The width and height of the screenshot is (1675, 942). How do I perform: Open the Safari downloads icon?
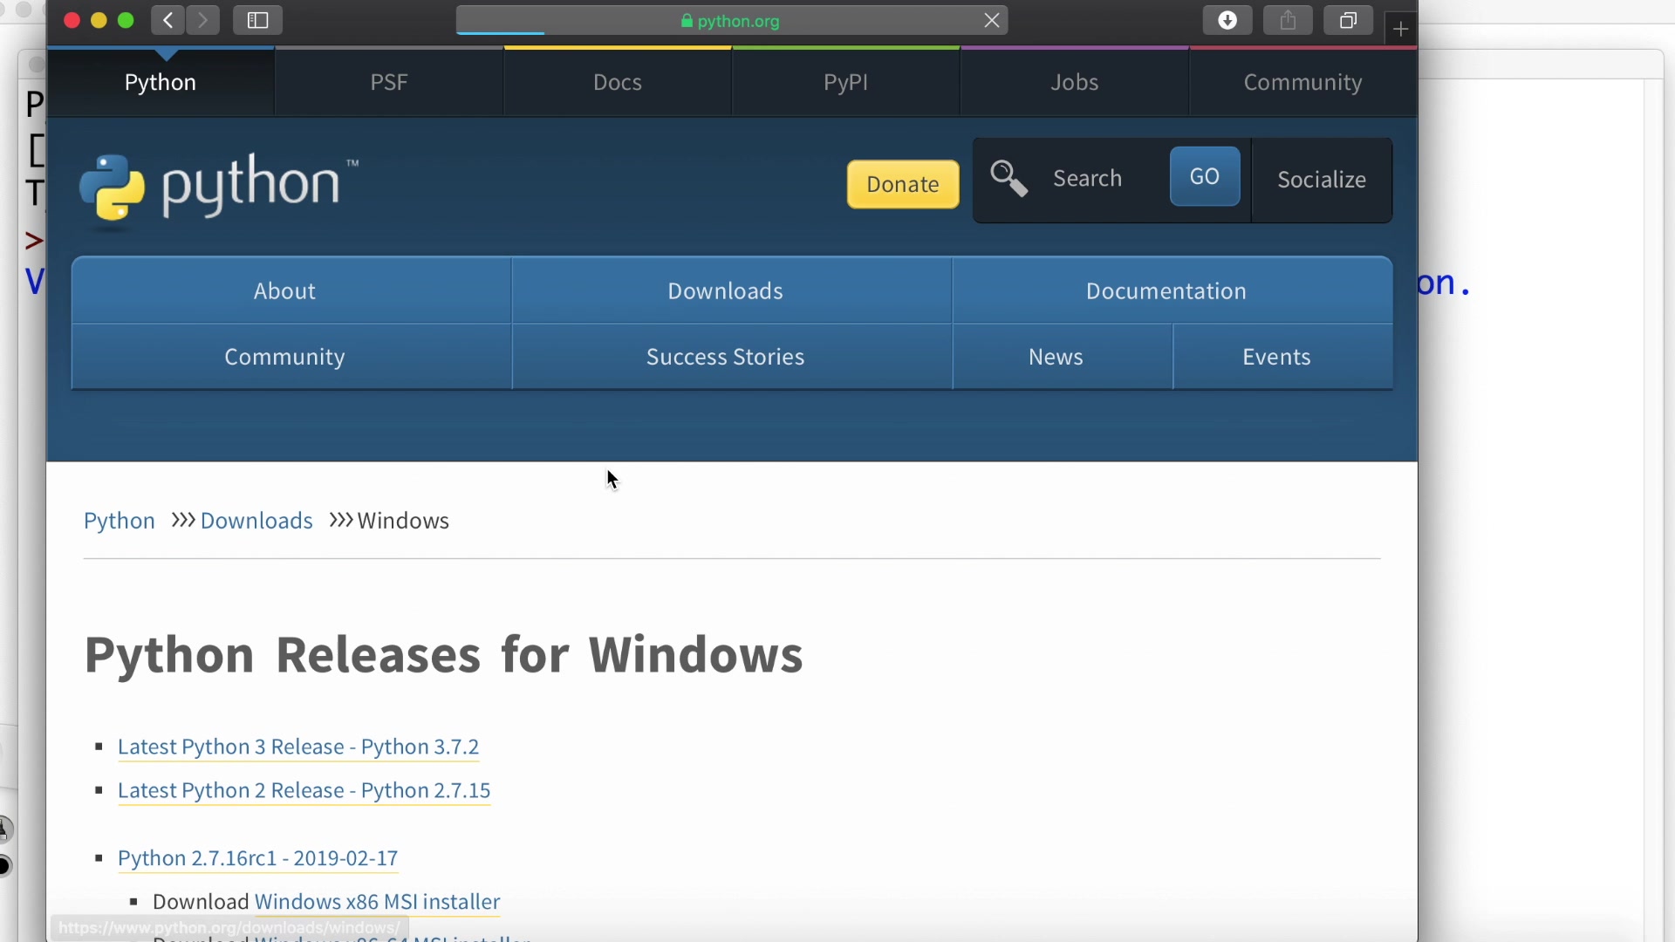pos(1227,20)
